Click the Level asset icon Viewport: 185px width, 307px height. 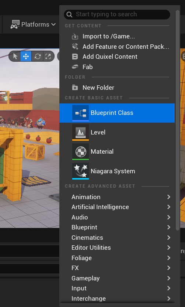coord(80,132)
